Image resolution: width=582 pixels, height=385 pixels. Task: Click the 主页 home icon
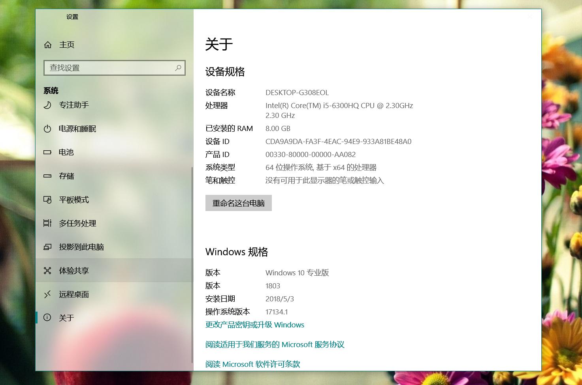coord(47,45)
